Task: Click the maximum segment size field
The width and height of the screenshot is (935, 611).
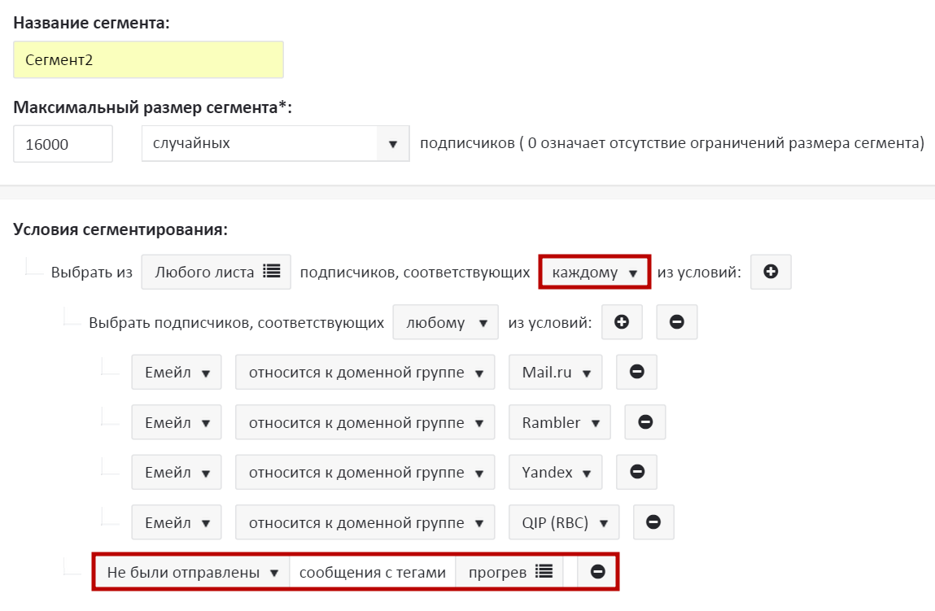Action: click(x=63, y=144)
